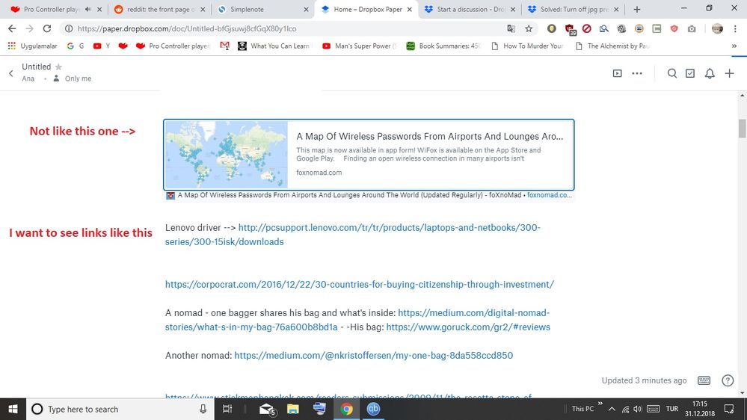This screenshot has height=420, width=747.
Task: Click the address bar URL
Action: [187, 28]
